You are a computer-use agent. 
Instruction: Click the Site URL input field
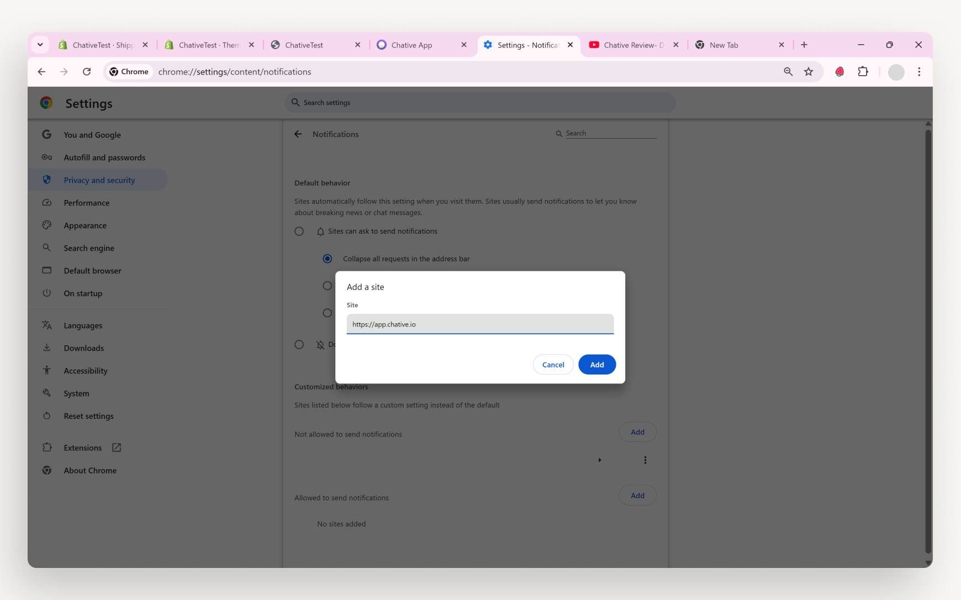tap(479, 324)
